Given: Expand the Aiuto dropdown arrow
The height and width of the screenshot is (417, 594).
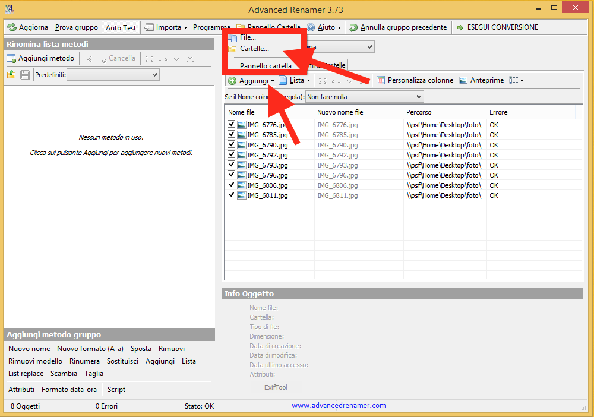Looking at the screenshot, I should 339,28.
